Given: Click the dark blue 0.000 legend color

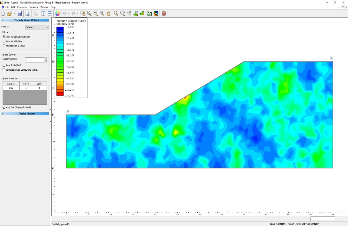Looking at the screenshot, I should [60, 28].
